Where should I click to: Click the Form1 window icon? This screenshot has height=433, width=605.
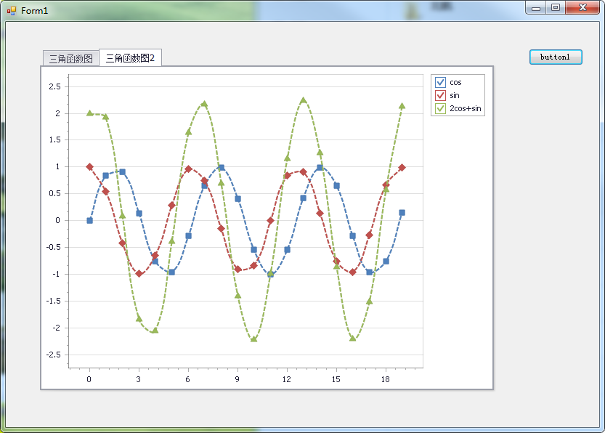click(x=12, y=11)
